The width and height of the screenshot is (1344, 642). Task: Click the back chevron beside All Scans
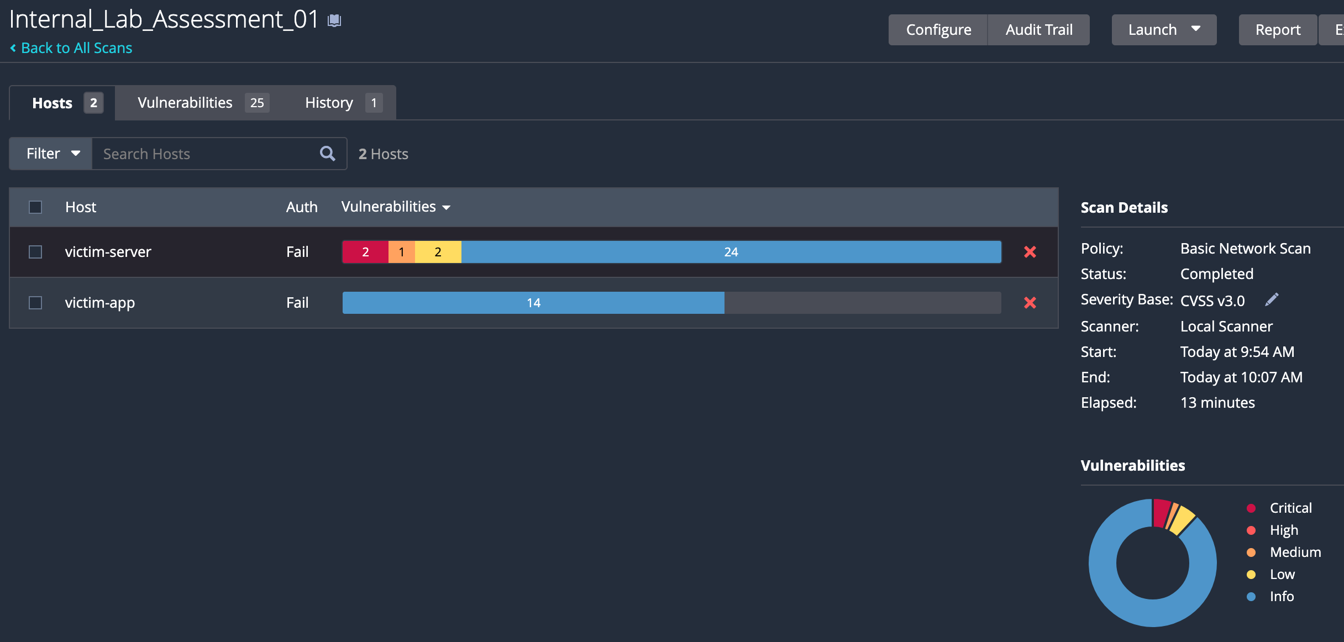click(x=13, y=48)
